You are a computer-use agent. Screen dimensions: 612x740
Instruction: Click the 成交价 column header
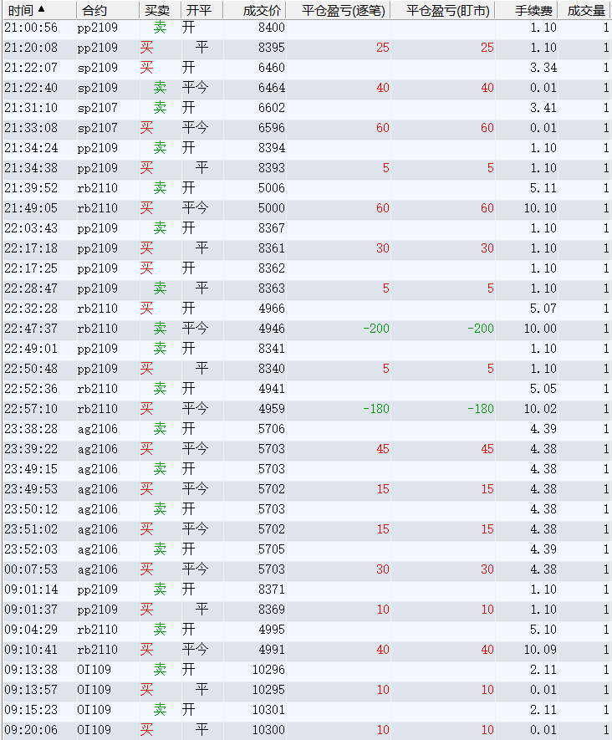tap(261, 11)
